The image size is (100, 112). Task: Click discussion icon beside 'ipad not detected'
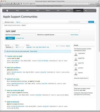6,102
